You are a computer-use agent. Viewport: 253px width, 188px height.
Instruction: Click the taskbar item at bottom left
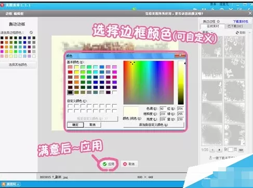click(x=11, y=184)
